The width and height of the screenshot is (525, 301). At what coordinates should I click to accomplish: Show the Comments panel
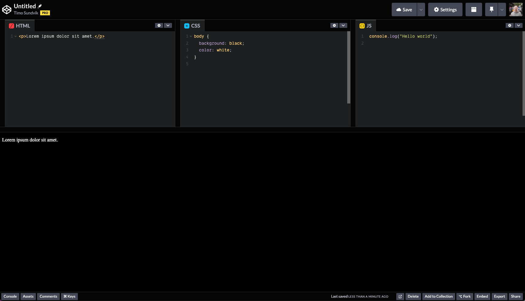[x=48, y=296]
